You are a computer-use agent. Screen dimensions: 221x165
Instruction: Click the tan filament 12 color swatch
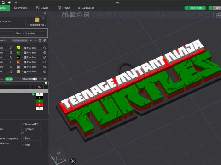(x=18, y=71)
